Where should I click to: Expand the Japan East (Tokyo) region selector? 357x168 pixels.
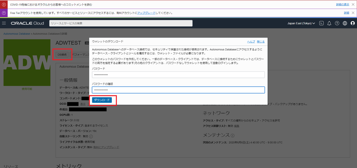click(301, 23)
